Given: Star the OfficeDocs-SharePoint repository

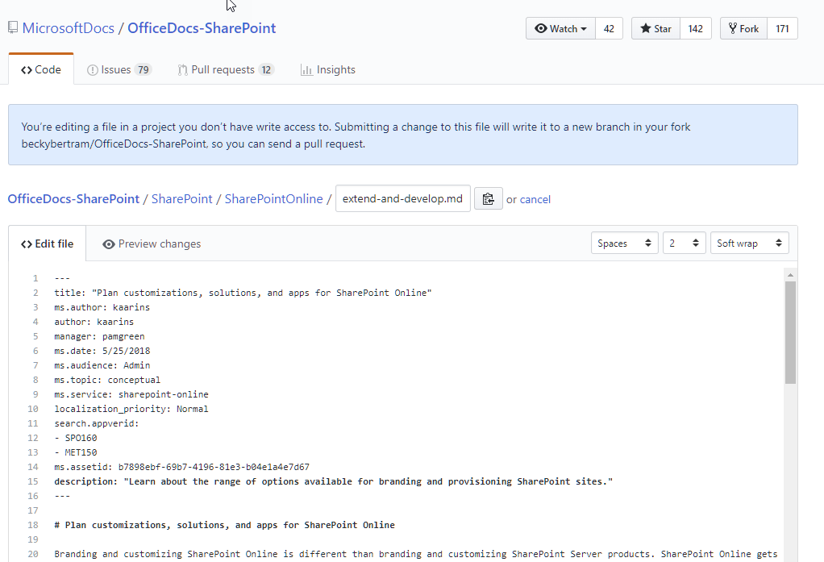Looking at the screenshot, I should click(655, 29).
